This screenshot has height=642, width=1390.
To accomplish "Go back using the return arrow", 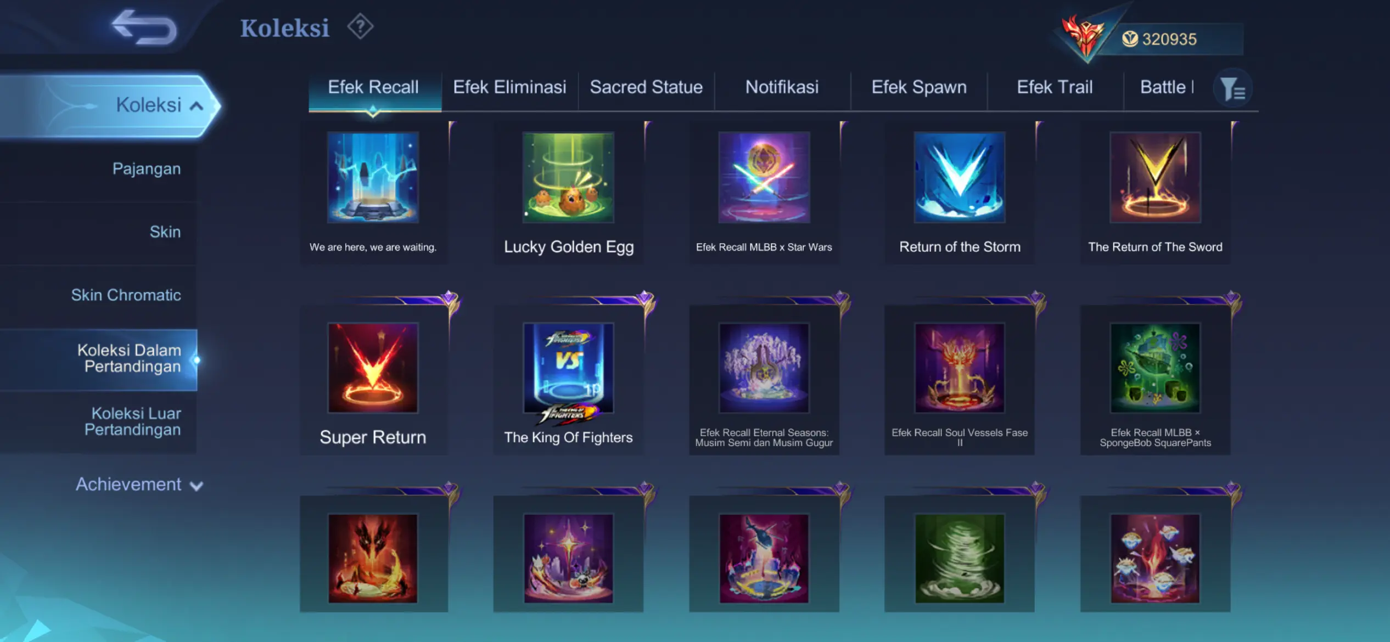I will tap(144, 26).
